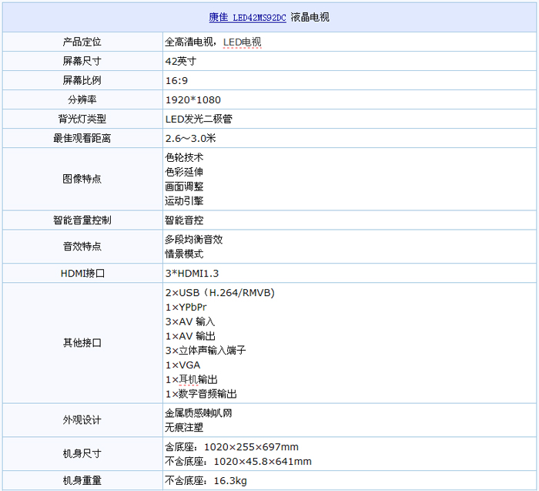Open the 康佳 LED42MS92DC link
The width and height of the screenshot is (539, 491).
(x=247, y=17)
